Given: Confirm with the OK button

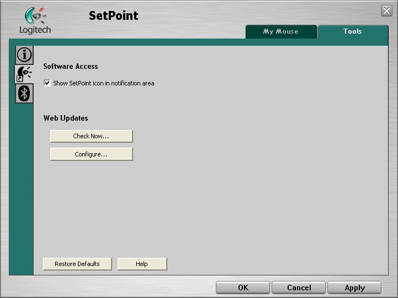Looking at the screenshot, I should tap(243, 288).
